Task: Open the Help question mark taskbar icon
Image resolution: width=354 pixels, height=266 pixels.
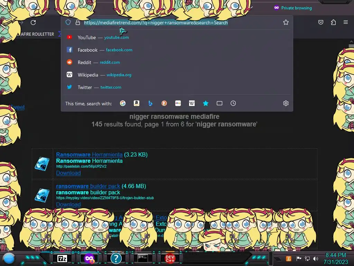Action: coord(116,258)
